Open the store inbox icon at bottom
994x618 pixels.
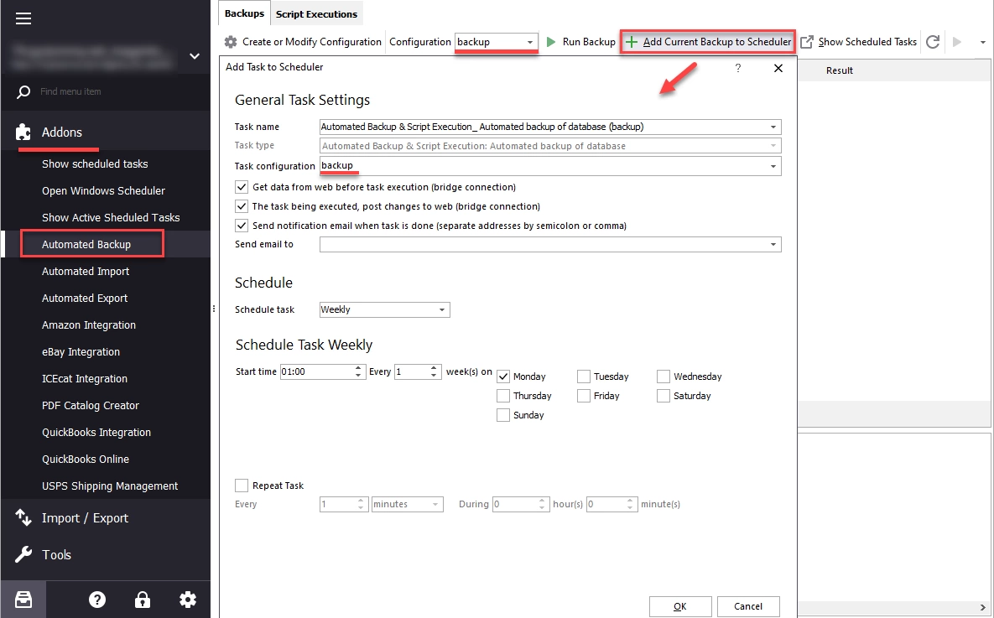click(23, 600)
